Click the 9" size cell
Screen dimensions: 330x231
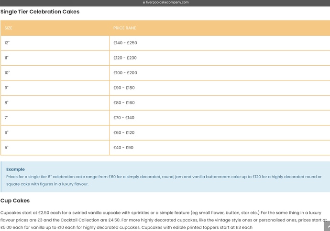55,88
